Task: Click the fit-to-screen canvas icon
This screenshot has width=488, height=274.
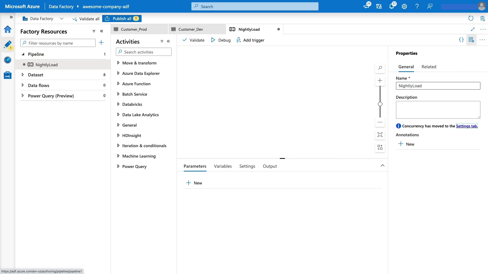Action: click(380, 135)
